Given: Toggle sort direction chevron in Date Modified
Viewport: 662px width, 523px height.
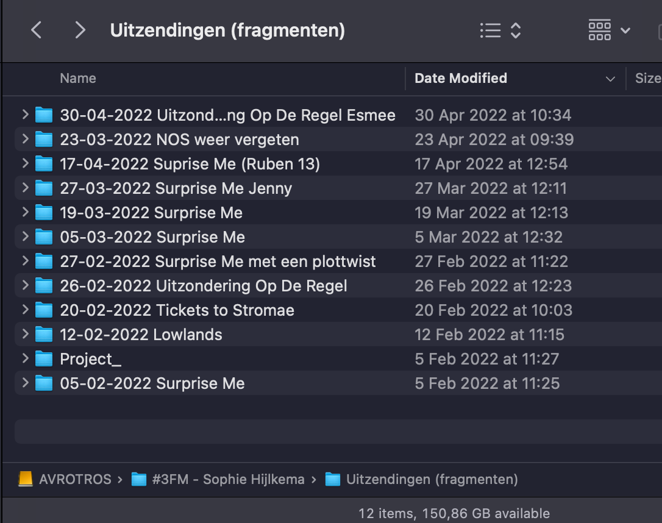Looking at the screenshot, I should pyautogui.click(x=610, y=79).
